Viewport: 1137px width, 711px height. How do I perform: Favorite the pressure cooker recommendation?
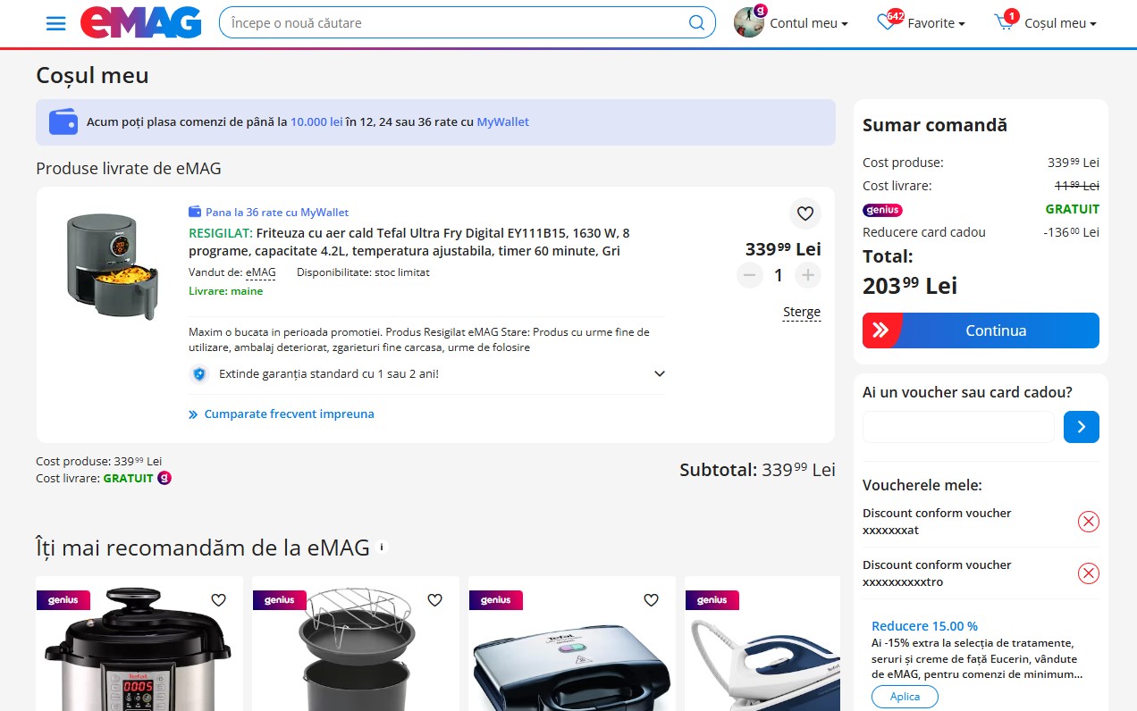(x=219, y=600)
